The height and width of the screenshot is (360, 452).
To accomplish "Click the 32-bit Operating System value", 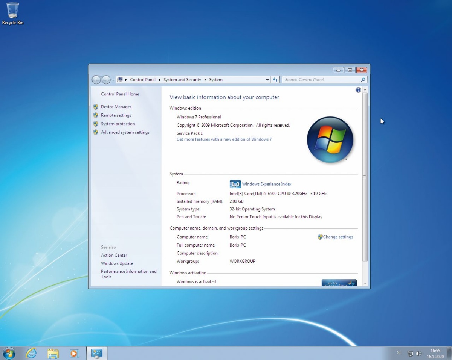I will click(x=252, y=209).
